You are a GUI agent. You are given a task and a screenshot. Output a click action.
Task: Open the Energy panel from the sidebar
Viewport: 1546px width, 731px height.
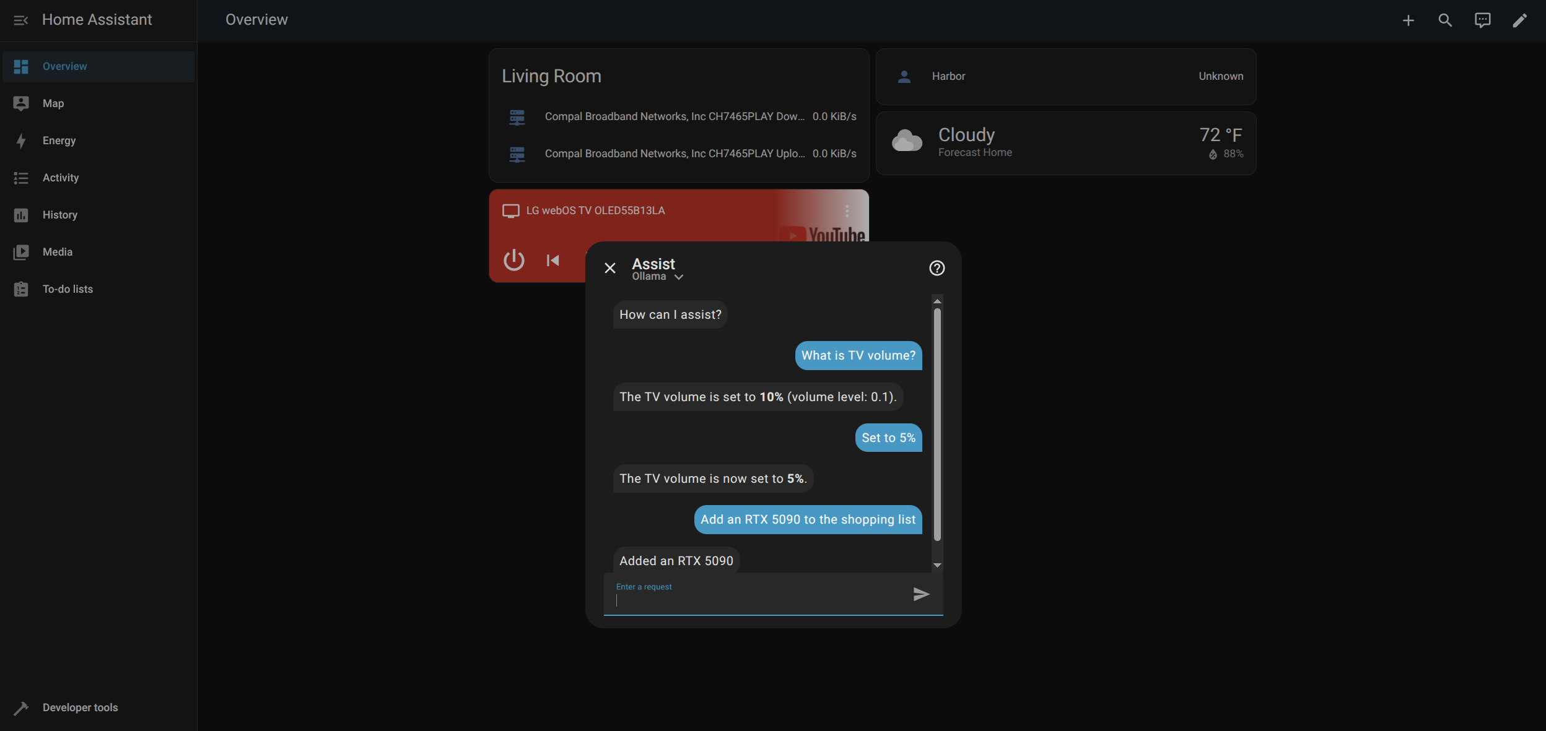pos(58,141)
